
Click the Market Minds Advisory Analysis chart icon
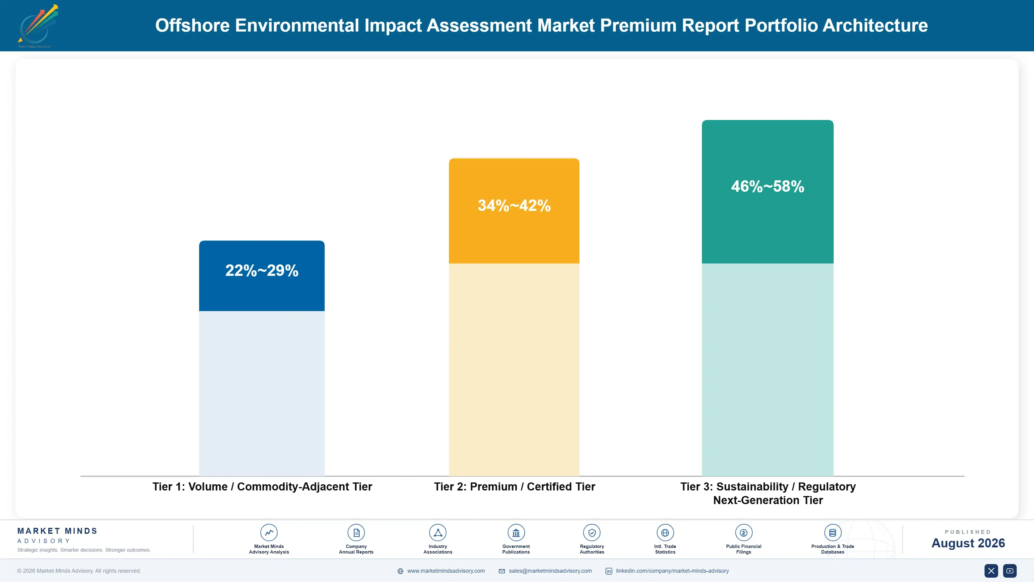point(269,533)
